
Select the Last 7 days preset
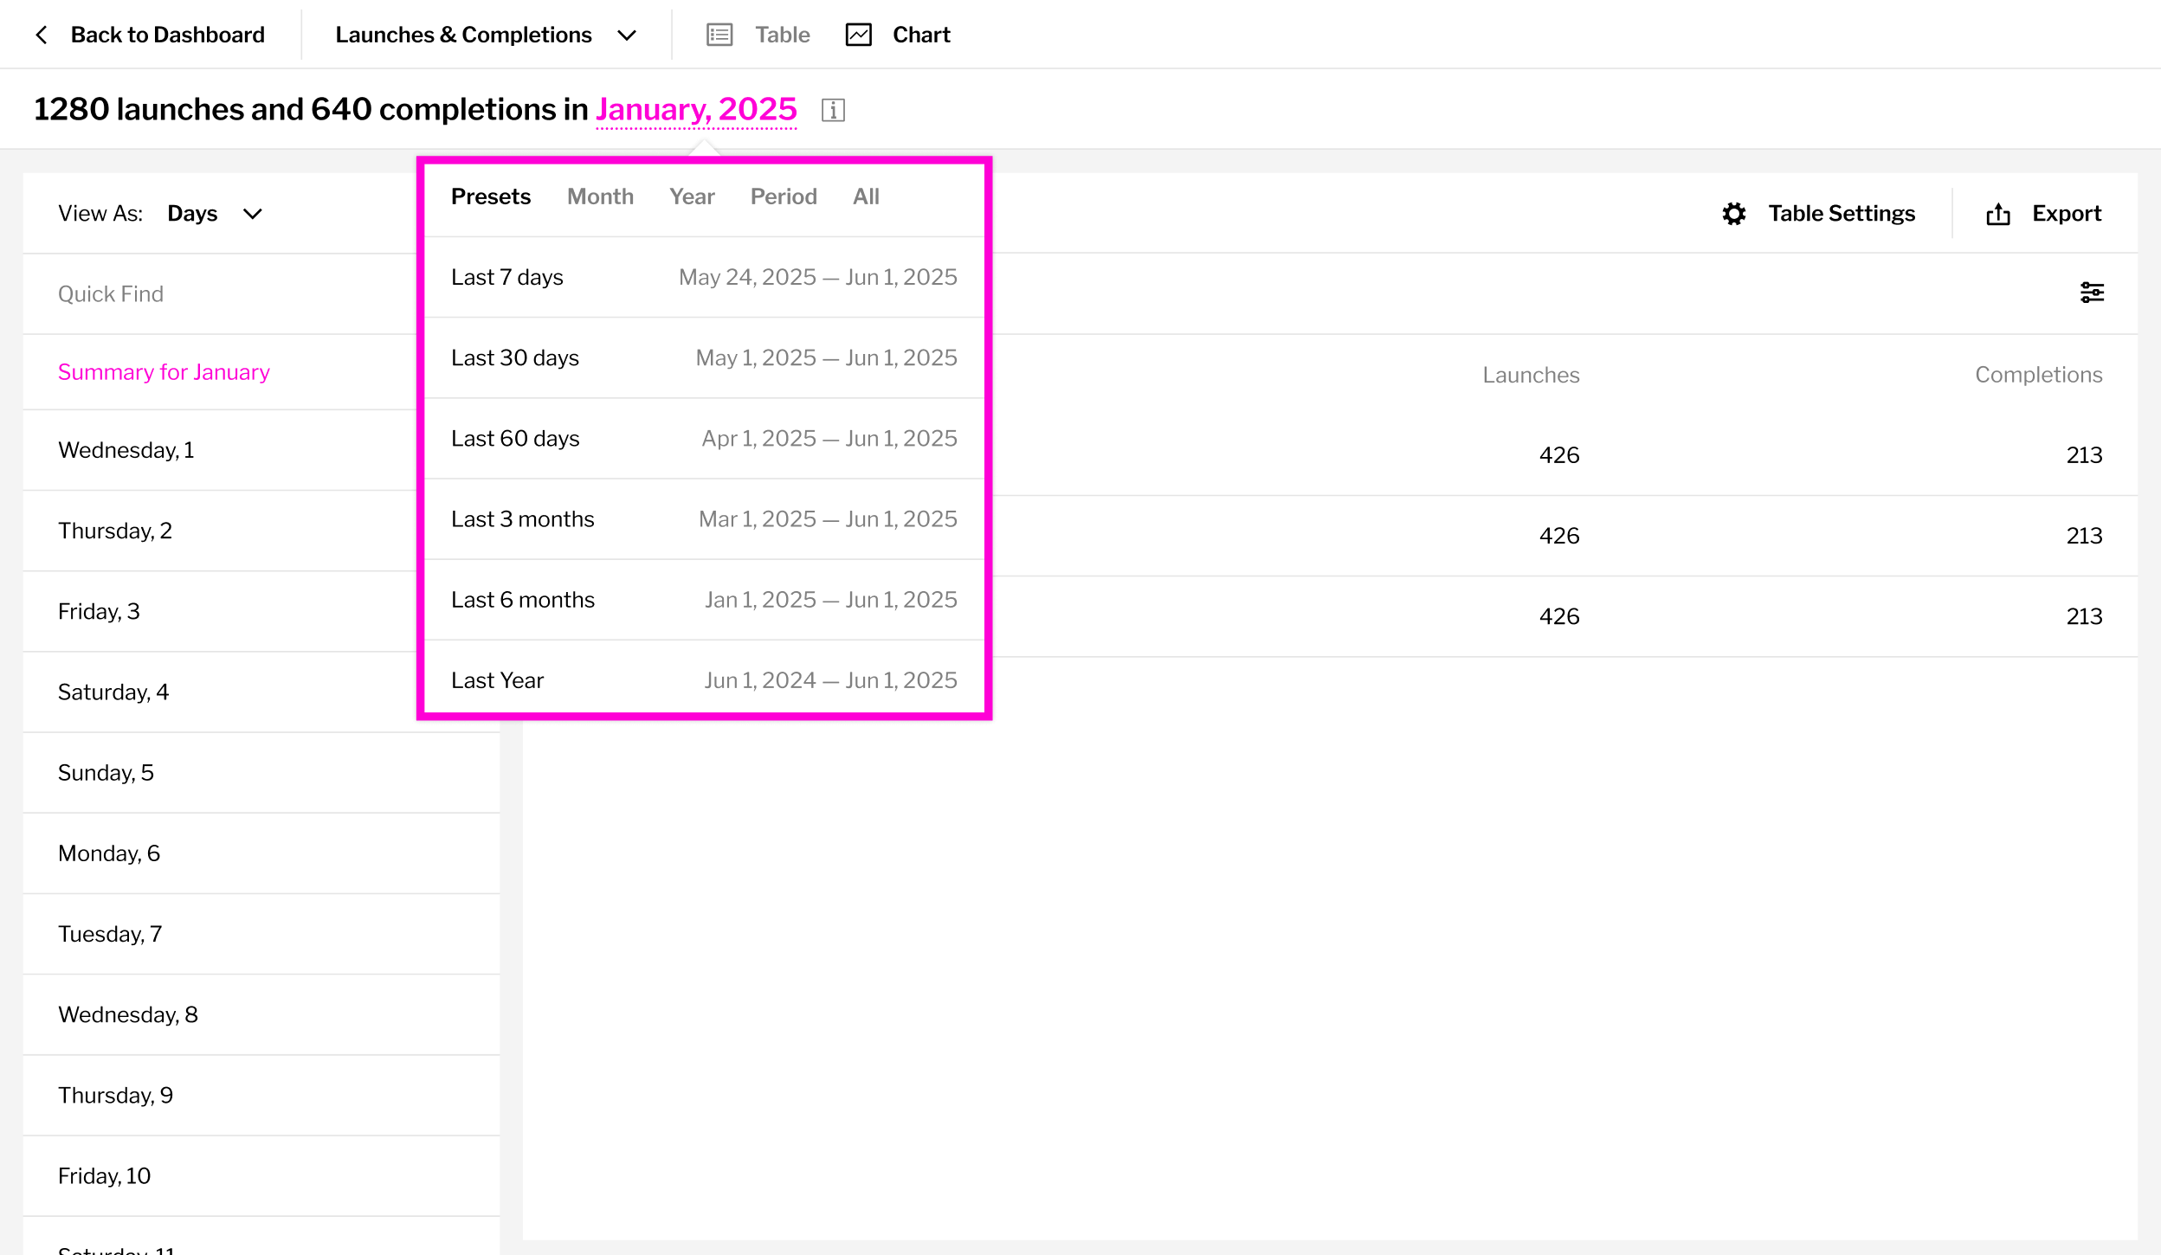(x=704, y=277)
